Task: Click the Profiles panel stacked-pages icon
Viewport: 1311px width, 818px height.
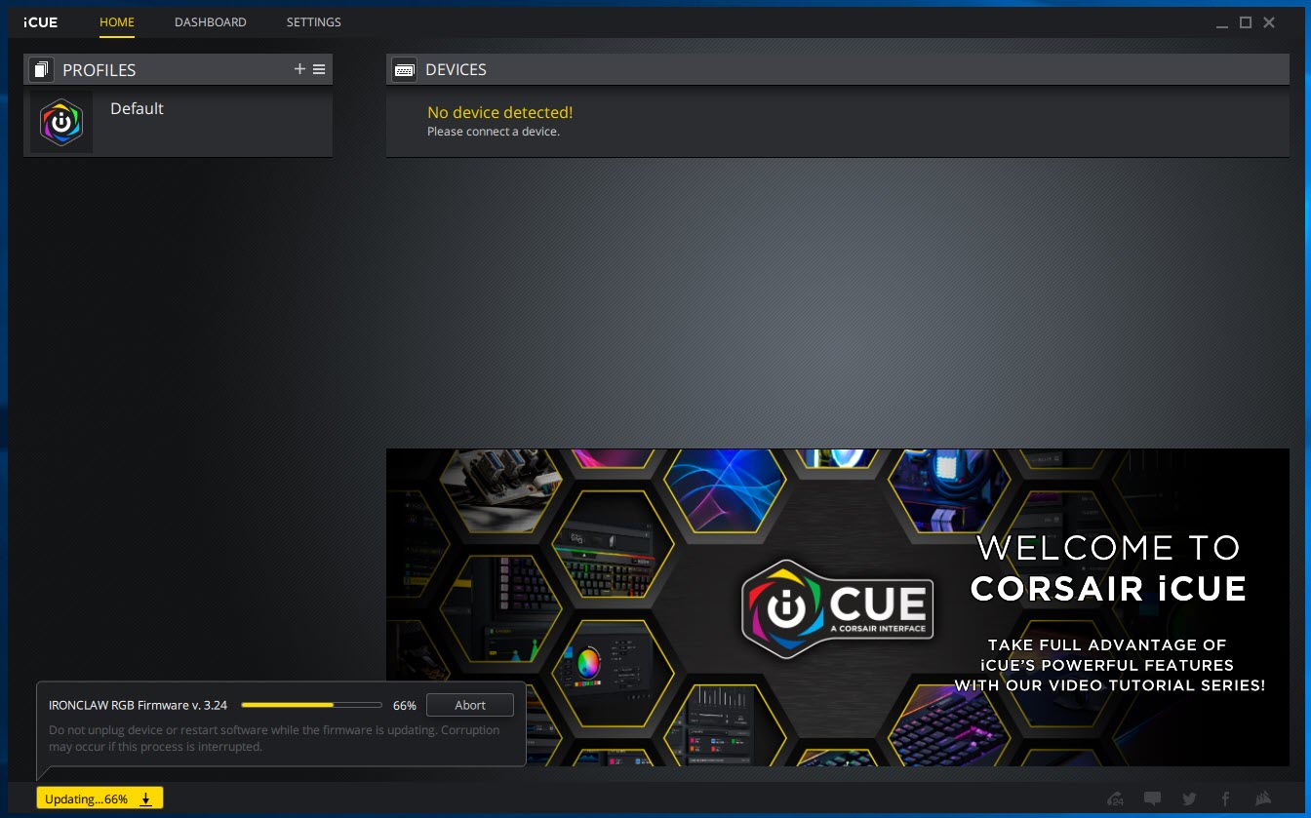Action: (x=41, y=69)
